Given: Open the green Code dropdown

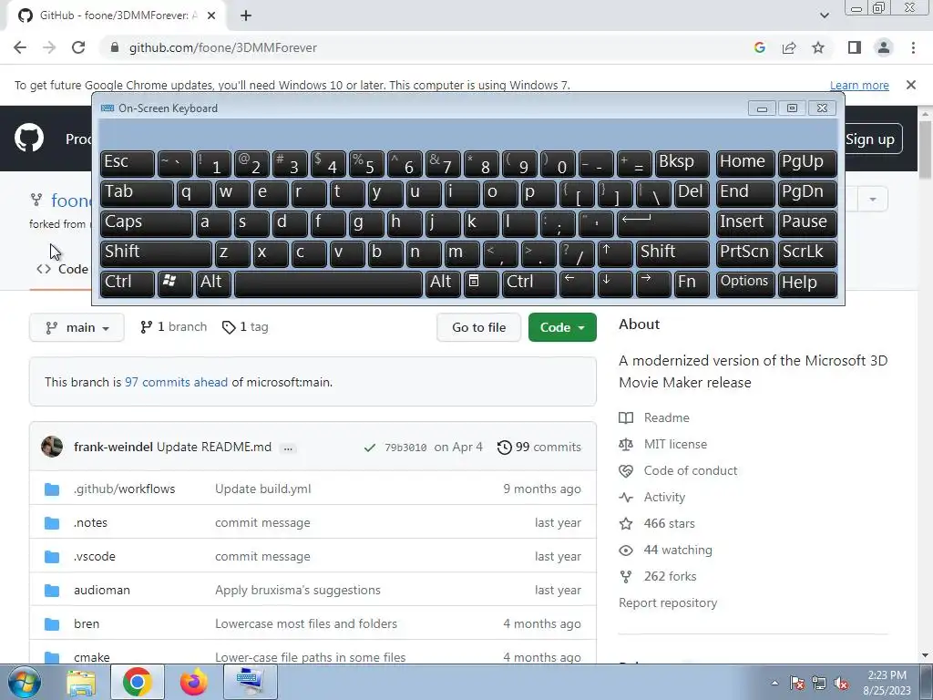Looking at the screenshot, I should coord(562,327).
